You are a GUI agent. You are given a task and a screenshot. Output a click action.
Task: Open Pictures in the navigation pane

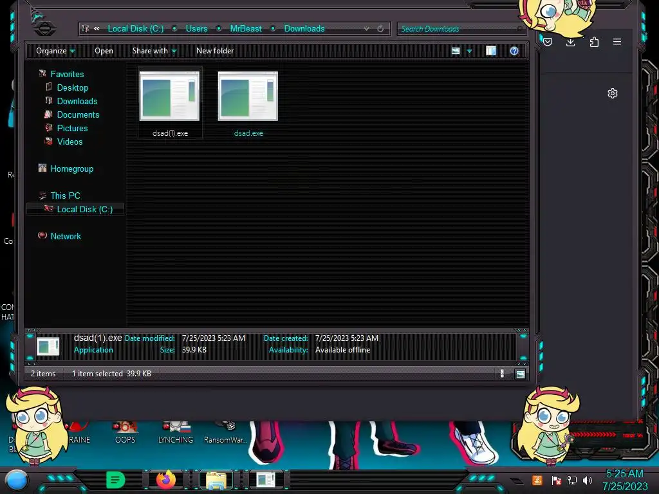tap(72, 128)
